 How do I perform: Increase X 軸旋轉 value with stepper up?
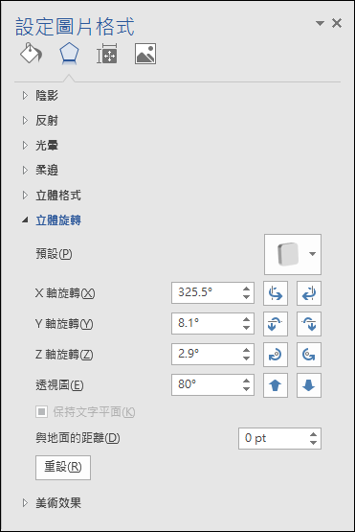[x=246, y=289]
